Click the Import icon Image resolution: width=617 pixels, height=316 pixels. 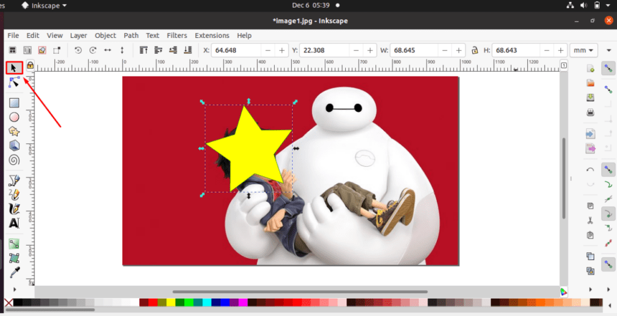[590, 134]
